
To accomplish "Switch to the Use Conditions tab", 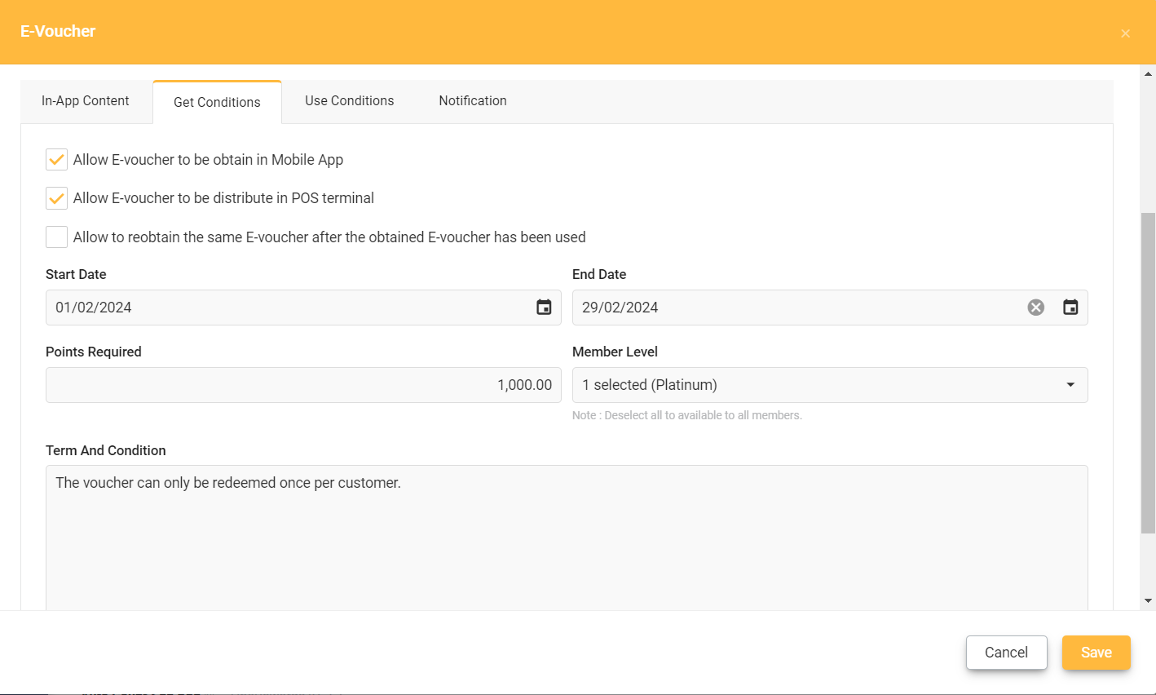I will [349, 100].
